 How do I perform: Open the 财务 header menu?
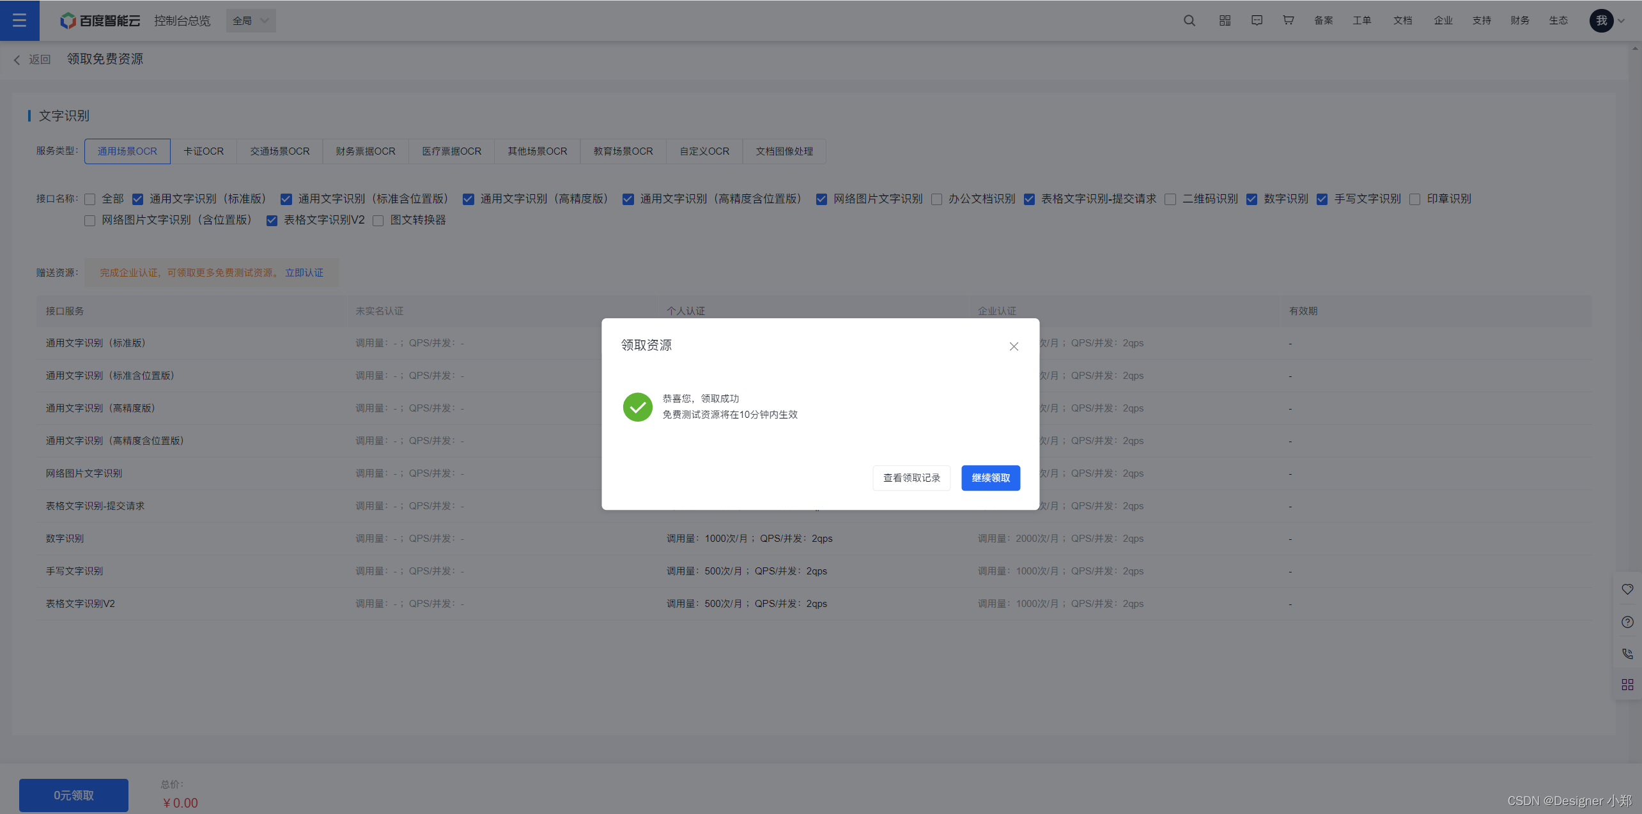tap(1520, 20)
